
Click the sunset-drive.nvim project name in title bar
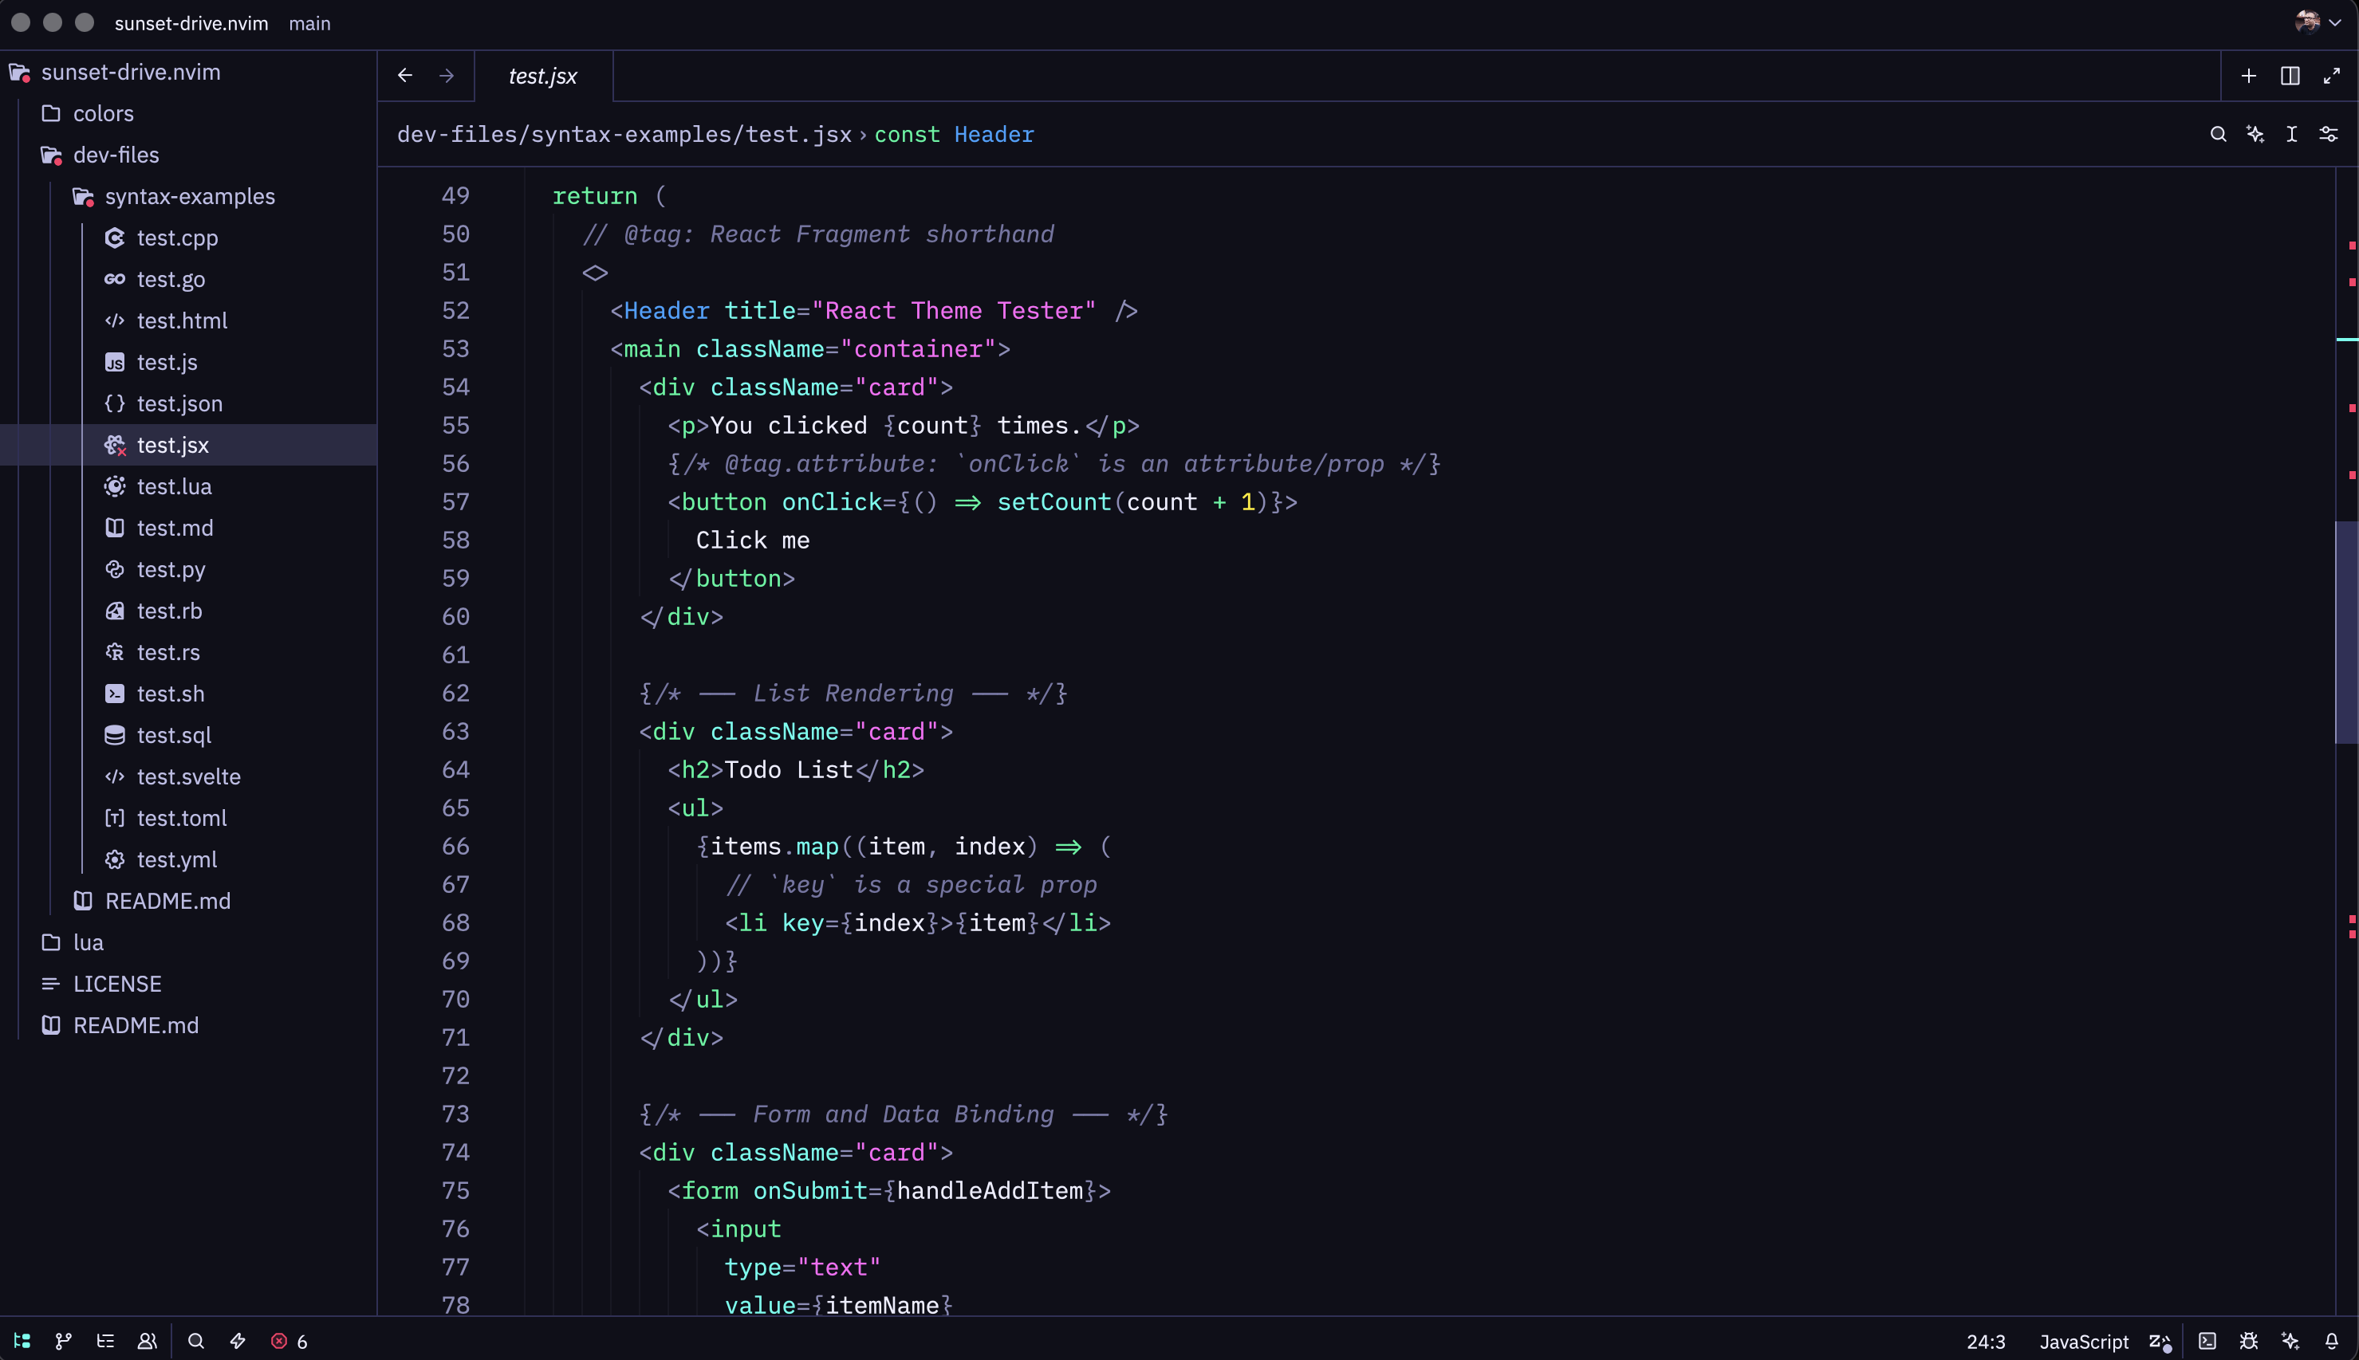tap(191, 23)
